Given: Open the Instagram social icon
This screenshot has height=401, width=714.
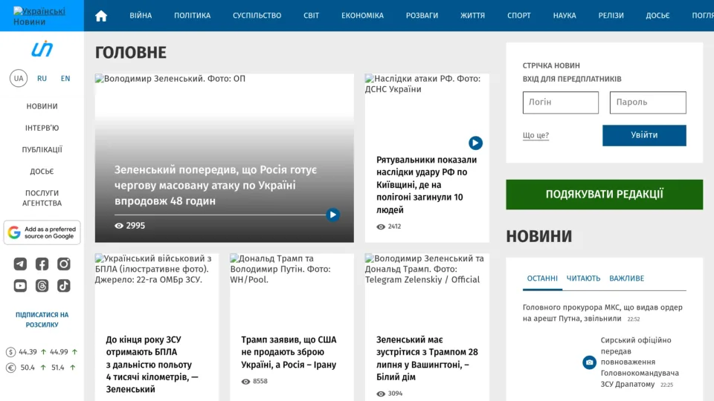Looking at the screenshot, I should [x=64, y=264].
